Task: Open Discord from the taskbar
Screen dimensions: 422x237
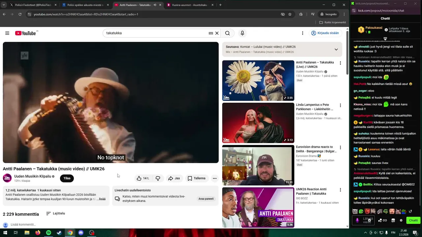Action: pyautogui.click(x=81, y=233)
